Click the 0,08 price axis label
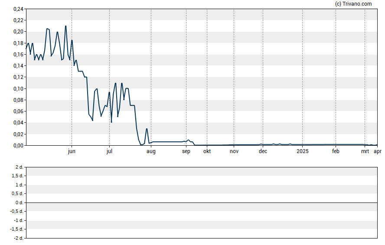 (x=18, y=100)
